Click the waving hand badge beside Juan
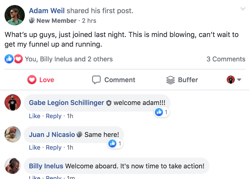 pos(79,135)
